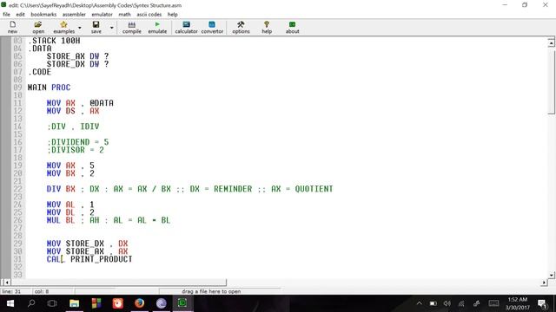Screen dimensions: 556x312
Task: Open a file using the open icon
Action: pyautogui.click(x=38, y=27)
